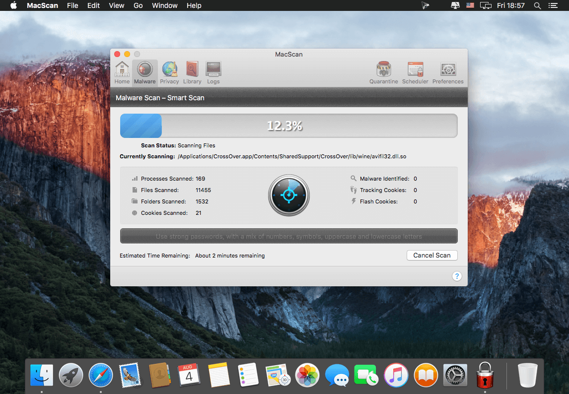
Task: Click the currently scanning avifil32.dll.so path
Action: coord(292,156)
